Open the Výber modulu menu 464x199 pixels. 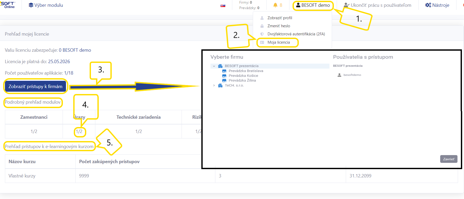point(46,5)
